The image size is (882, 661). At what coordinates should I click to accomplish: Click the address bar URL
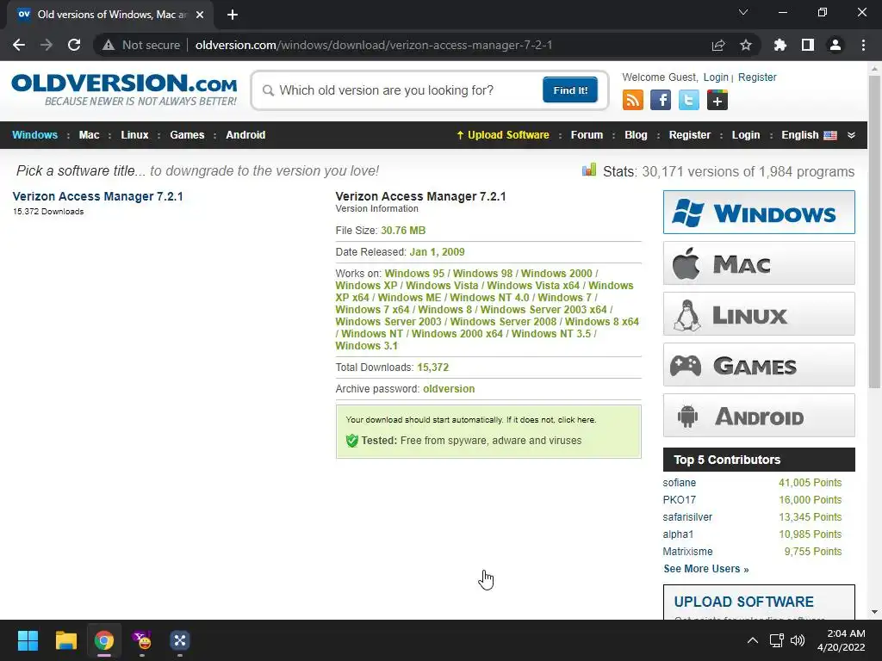point(374,45)
